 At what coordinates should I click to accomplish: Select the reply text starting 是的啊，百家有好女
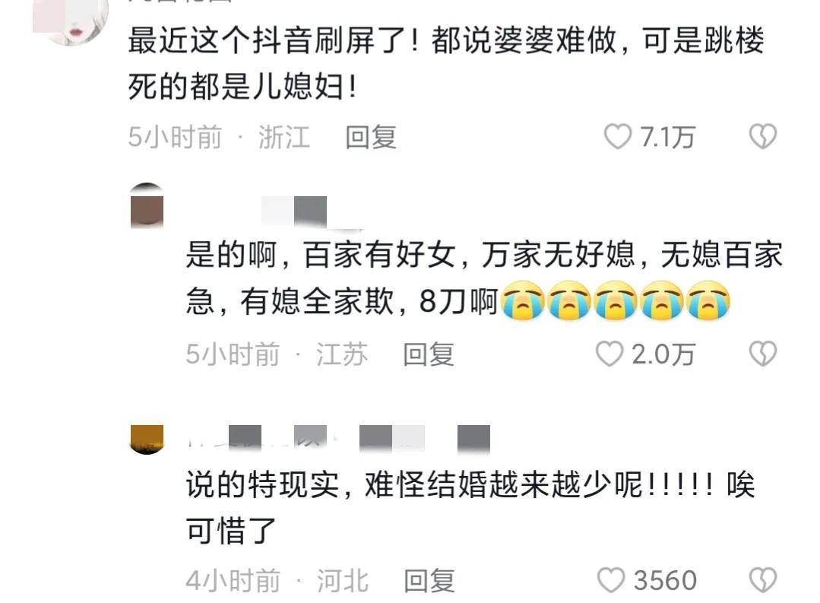click(484, 278)
